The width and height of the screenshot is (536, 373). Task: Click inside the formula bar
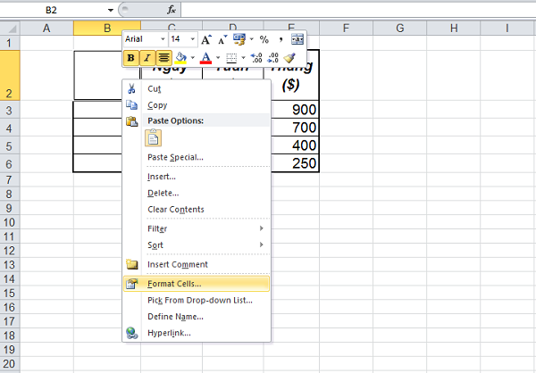click(x=358, y=10)
